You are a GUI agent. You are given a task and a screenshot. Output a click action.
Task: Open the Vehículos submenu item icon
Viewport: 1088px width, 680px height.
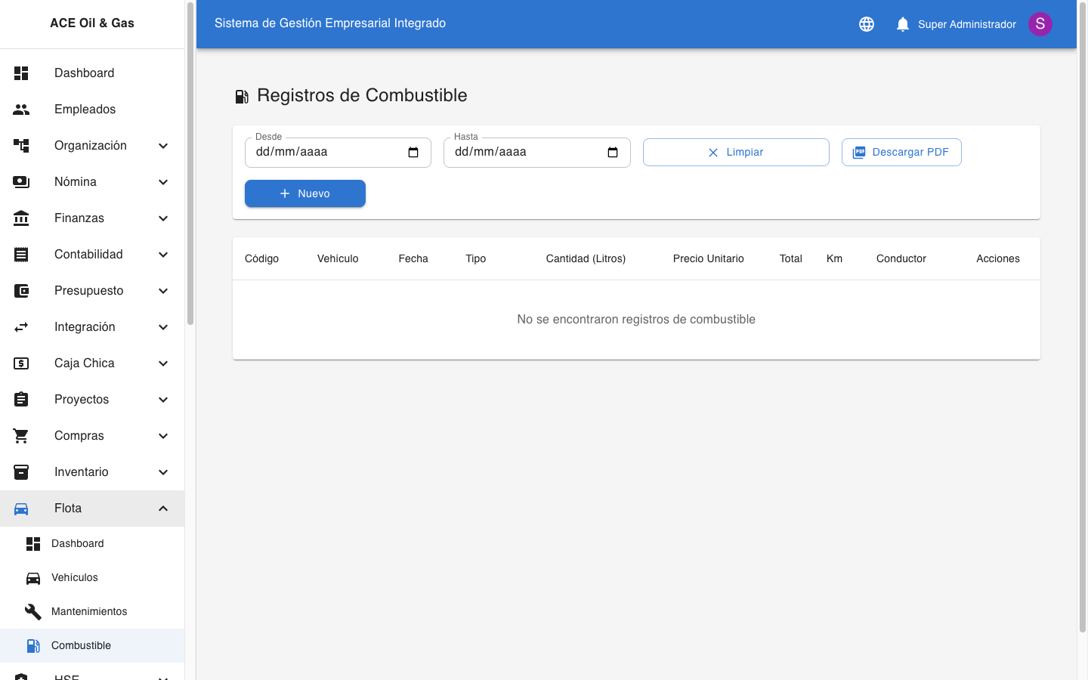(33, 577)
